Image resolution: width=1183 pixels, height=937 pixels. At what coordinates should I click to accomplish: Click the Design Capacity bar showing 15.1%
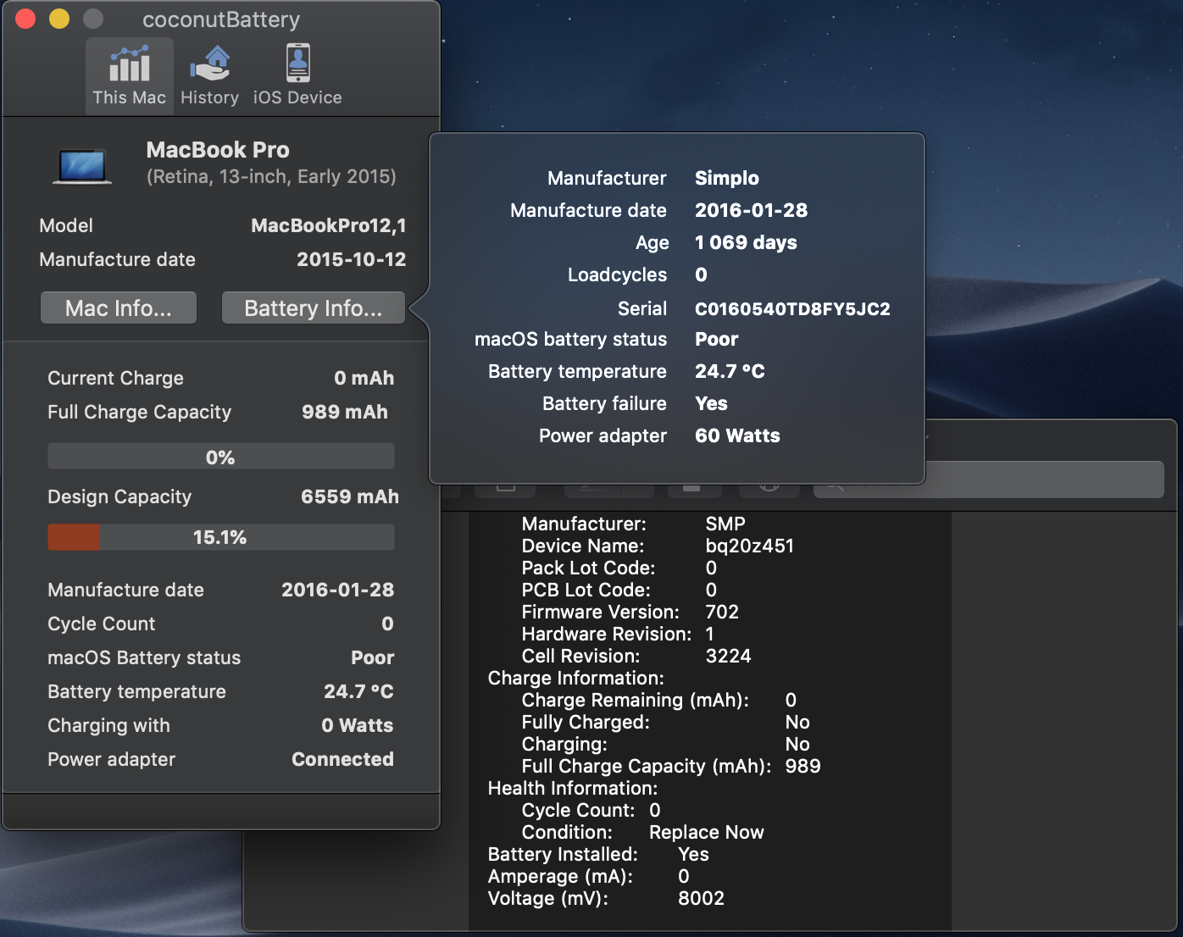click(x=220, y=536)
